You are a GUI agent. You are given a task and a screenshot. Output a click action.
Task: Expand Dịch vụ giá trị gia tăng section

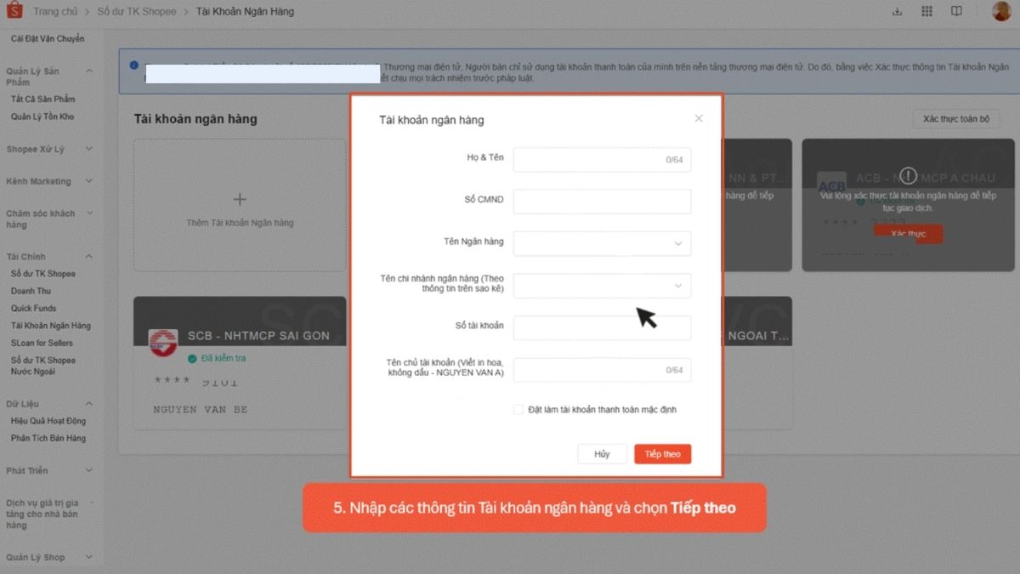tap(89, 503)
